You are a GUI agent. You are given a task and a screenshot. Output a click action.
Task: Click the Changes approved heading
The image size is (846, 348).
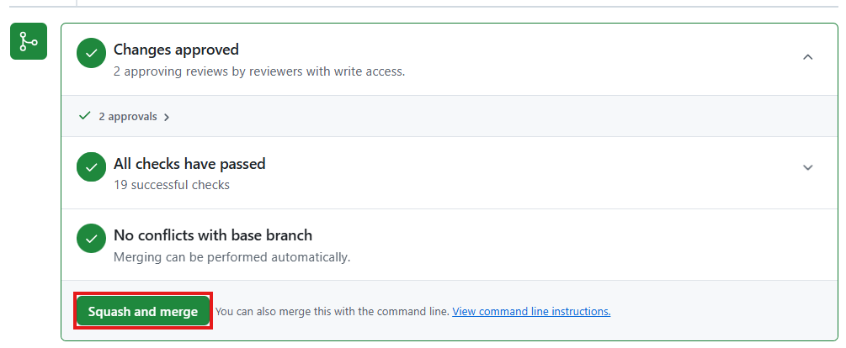tap(176, 50)
